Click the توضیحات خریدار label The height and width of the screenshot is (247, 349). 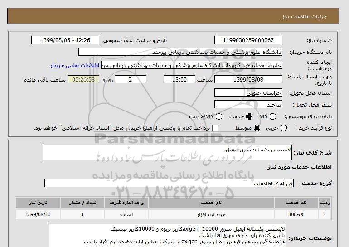point(310,238)
